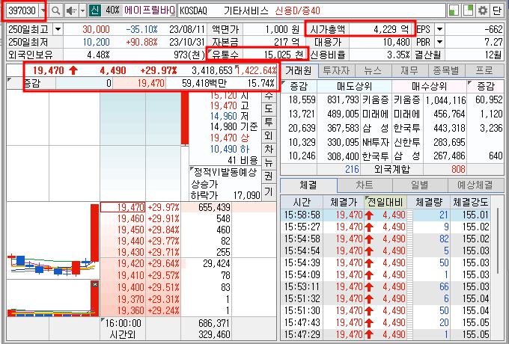Click the 체결가 column header
The height and width of the screenshot is (344, 509).
(344, 203)
